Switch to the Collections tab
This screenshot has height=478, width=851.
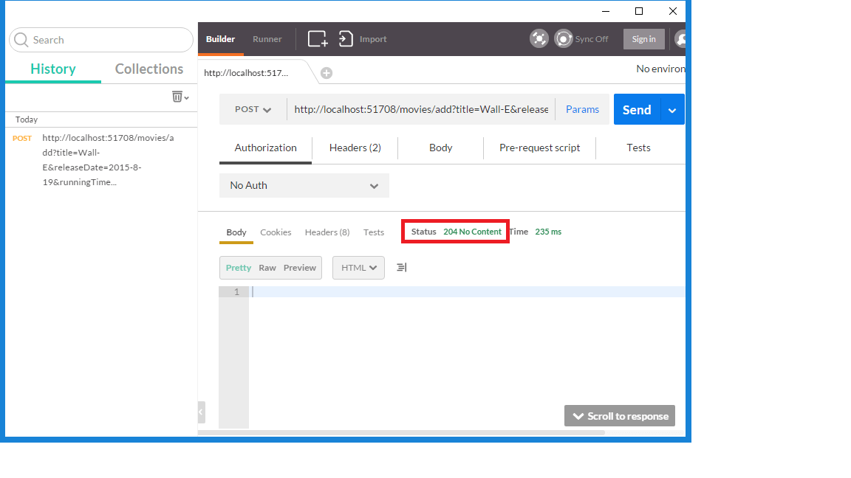pos(148,69)
